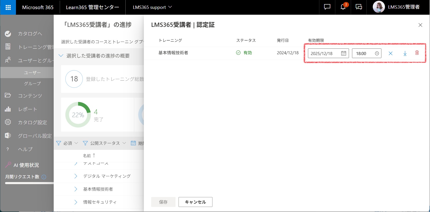Expand the 基本情報技術者 row in list

point(75,189)
